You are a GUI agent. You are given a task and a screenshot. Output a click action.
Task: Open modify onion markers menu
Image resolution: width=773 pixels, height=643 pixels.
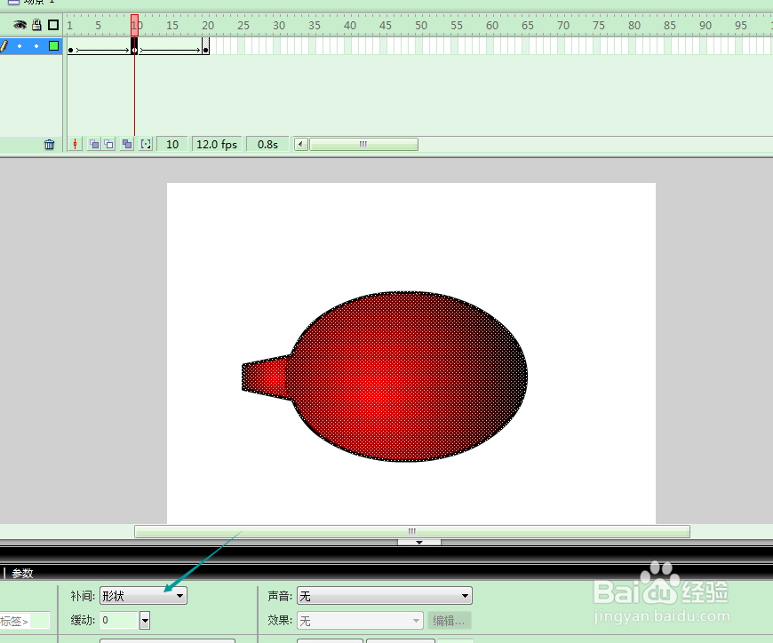tap(146, 145)
